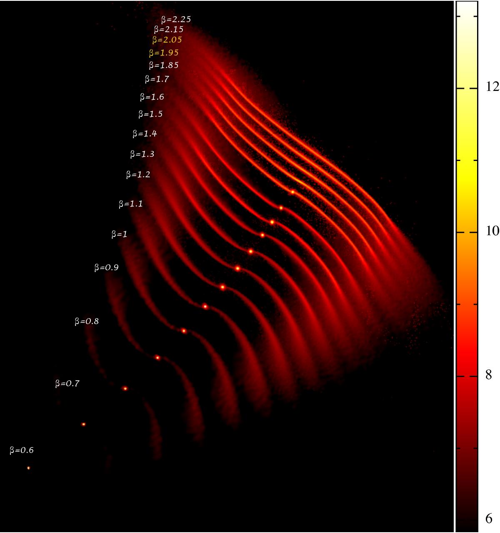
Task: Select the β=1 label
Action: (119, 235)
